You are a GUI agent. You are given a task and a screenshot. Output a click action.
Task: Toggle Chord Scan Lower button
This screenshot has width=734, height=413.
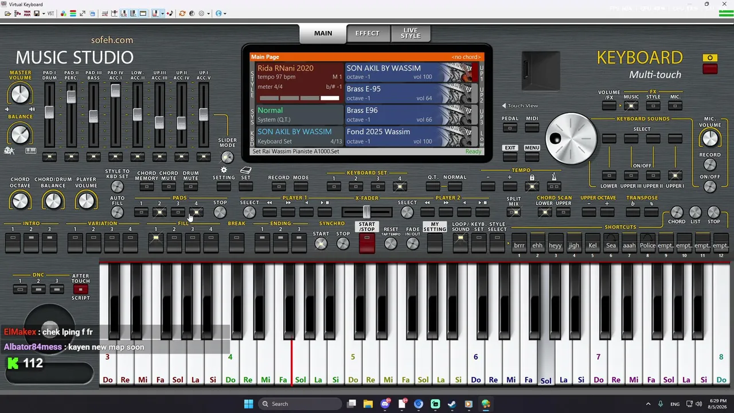[545, 212]
